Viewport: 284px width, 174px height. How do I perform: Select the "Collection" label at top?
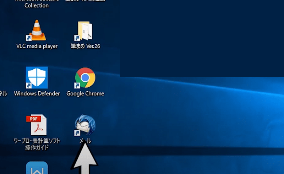pyautogui.click(x=37, y=6)
